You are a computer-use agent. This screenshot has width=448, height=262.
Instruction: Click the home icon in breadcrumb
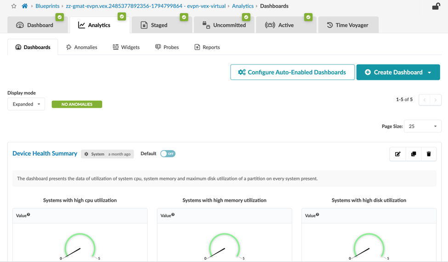24,6
